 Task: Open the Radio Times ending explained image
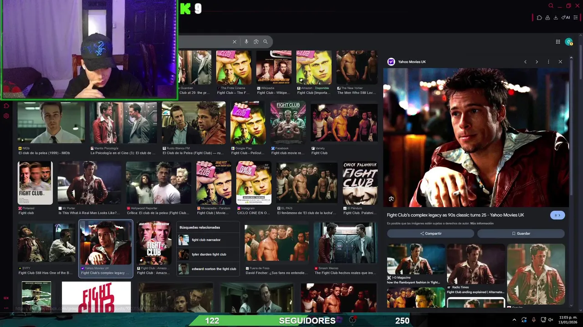pyautogui.click(x=476, y=264)
